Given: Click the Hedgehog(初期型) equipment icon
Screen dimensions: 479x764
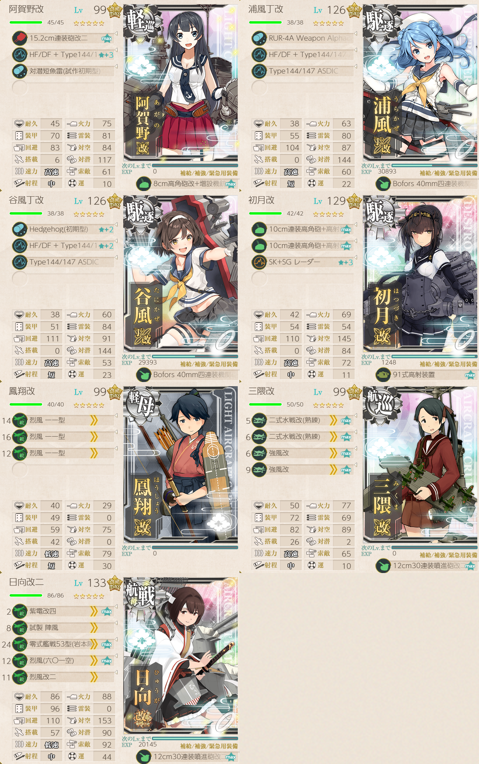Looking at the screenshot, I should pos(20,229).
